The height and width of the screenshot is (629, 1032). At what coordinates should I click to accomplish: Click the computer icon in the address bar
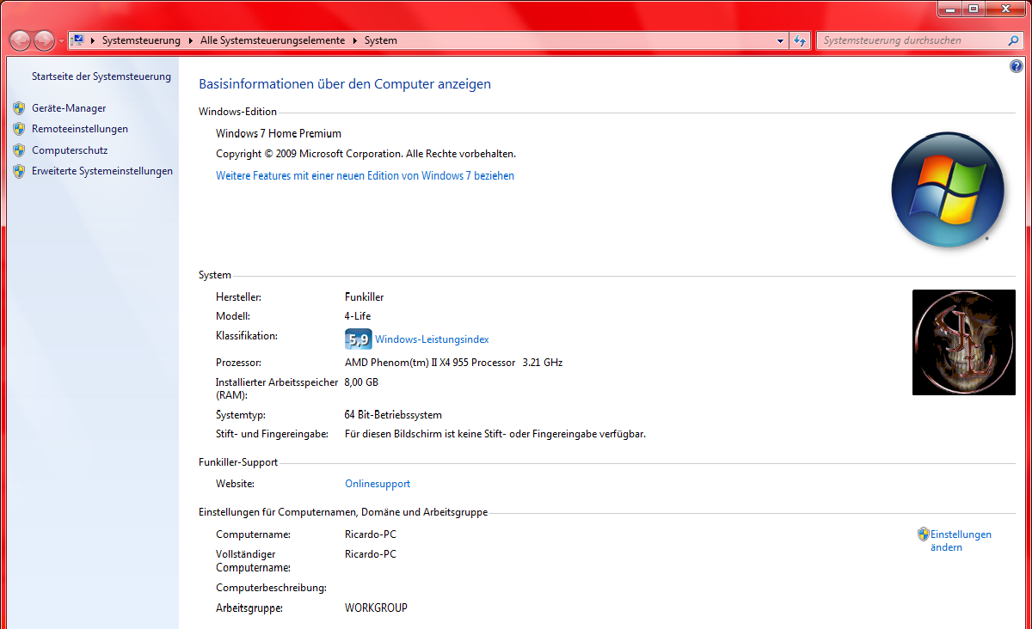(77, 40)
